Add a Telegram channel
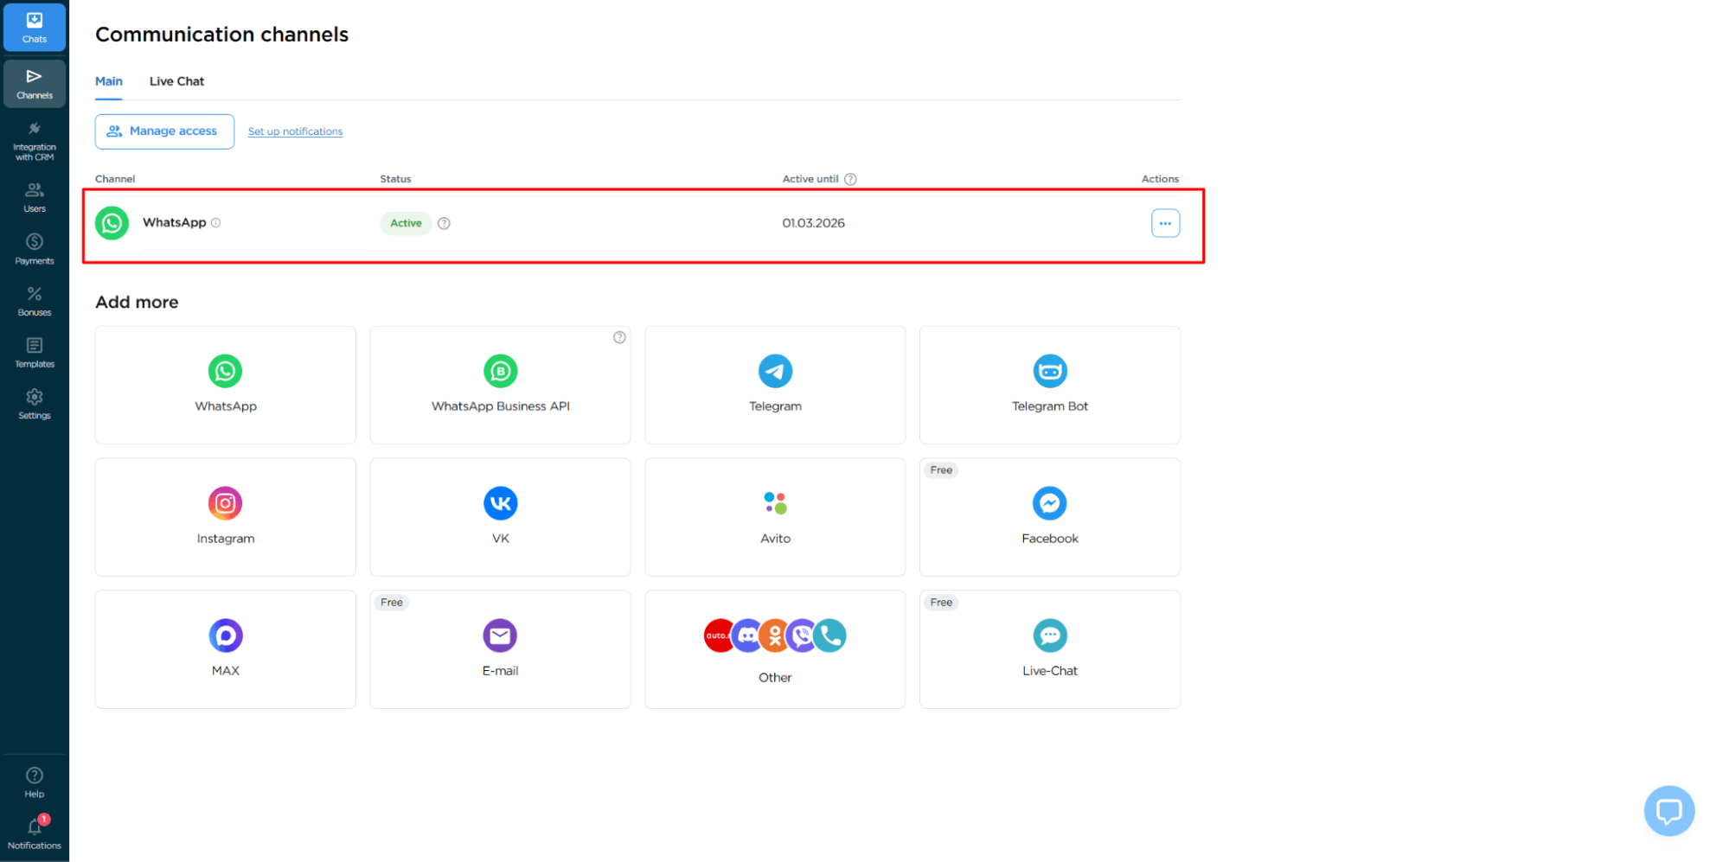 click(775, 385)
